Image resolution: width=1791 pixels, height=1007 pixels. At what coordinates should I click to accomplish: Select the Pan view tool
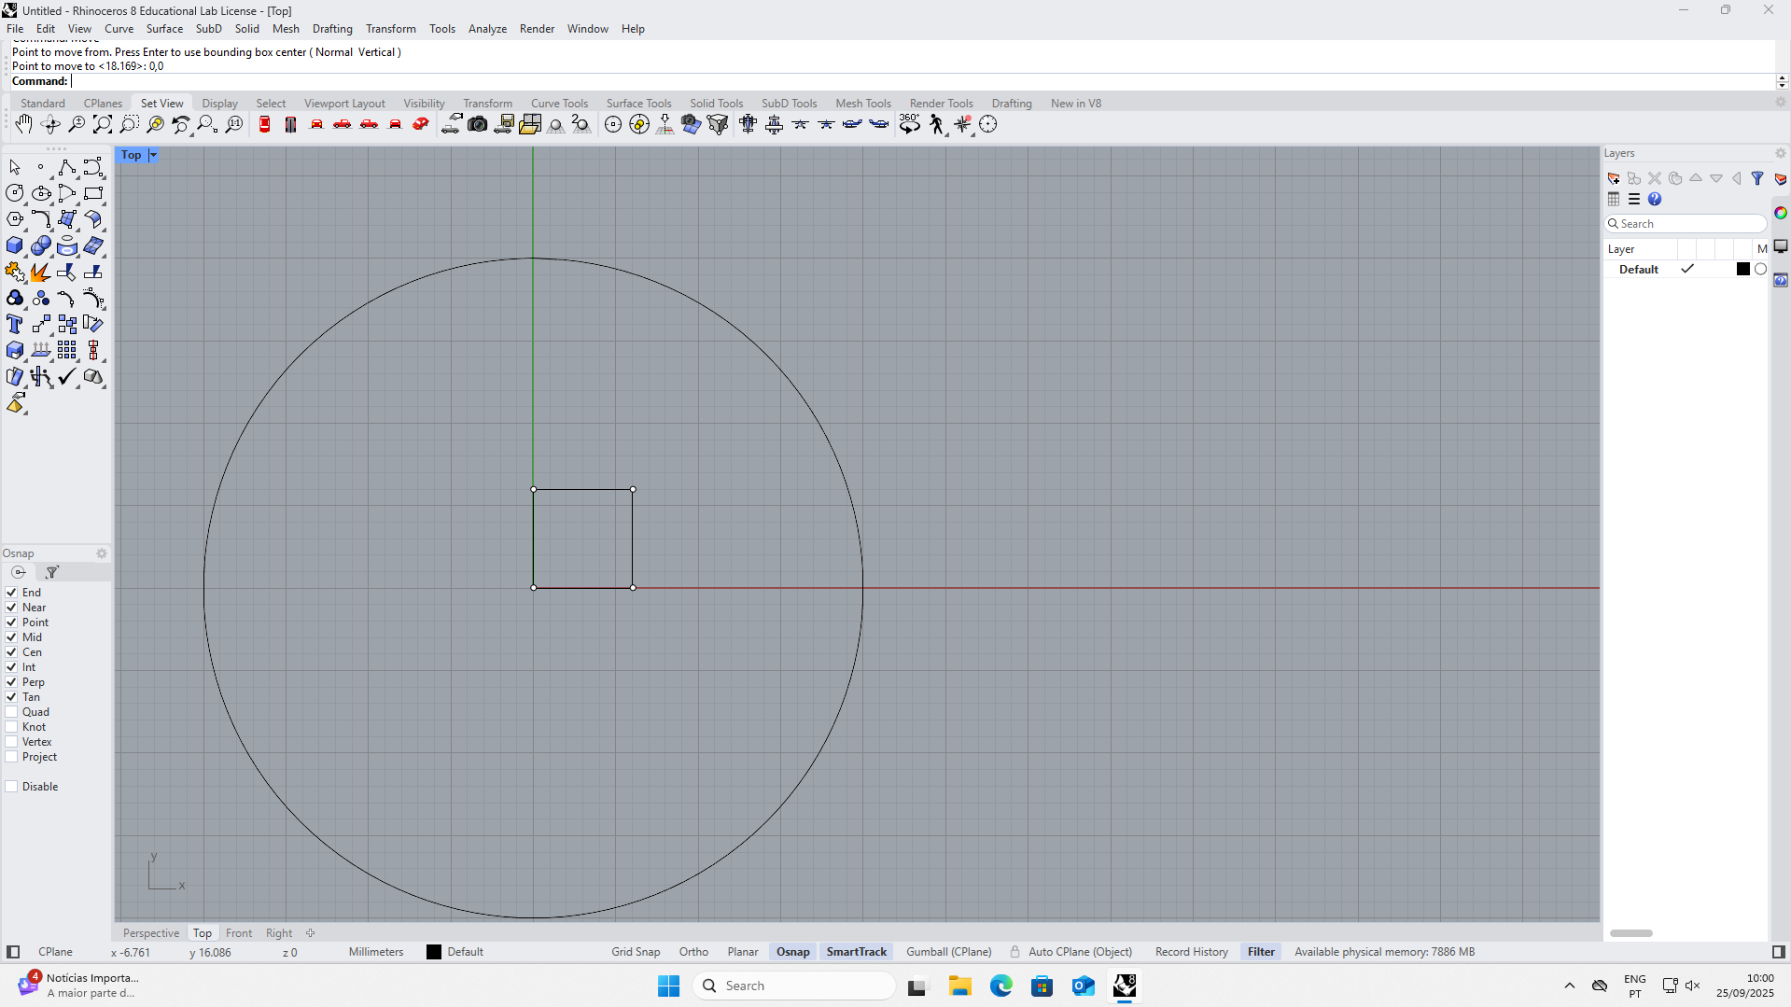pyautogui.click(x=23, y=124)
